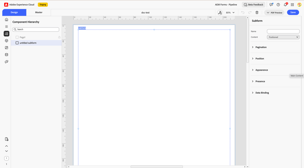
Task: Click the current page number box
Action: pyautogui.click(x=6, y=158)
